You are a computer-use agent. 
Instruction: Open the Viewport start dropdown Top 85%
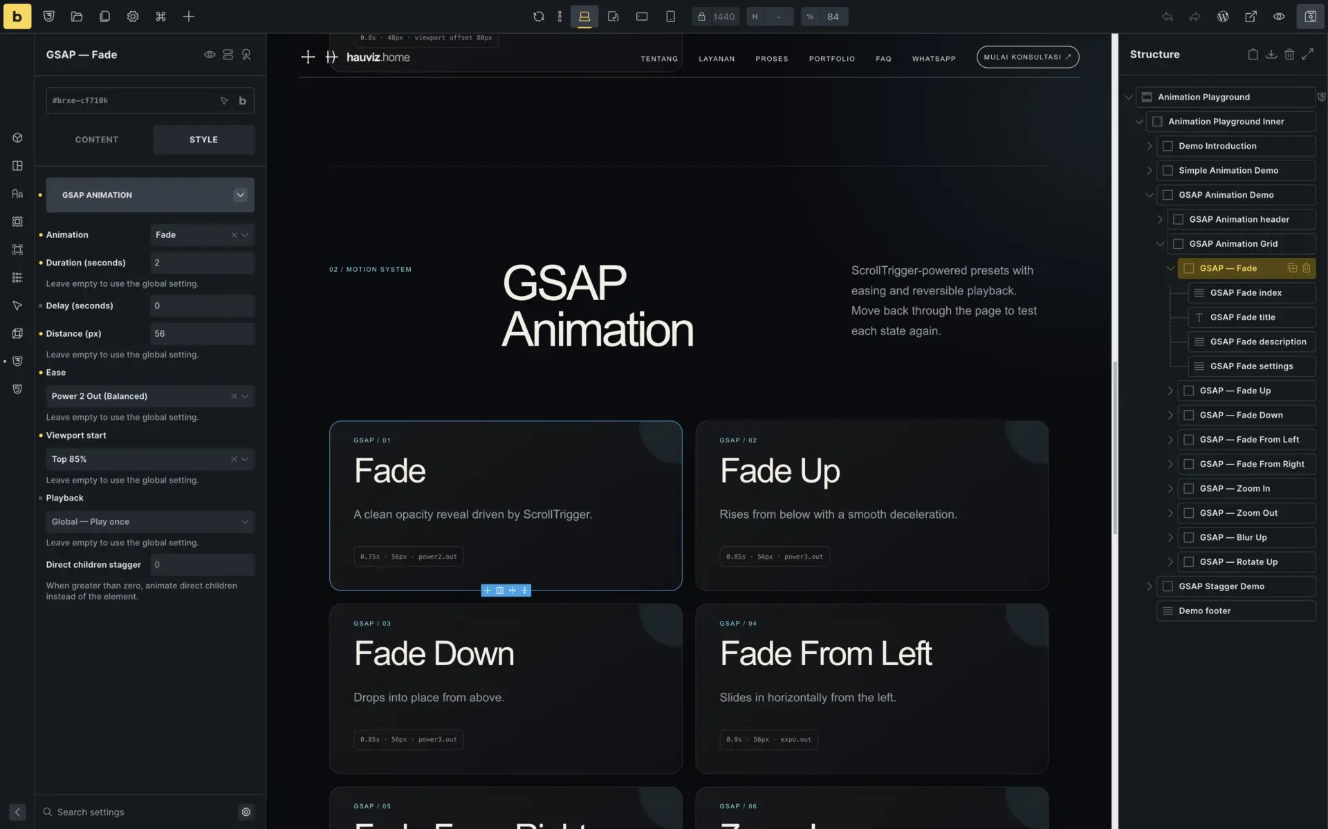pyautogui.click(x=150, y=459)
